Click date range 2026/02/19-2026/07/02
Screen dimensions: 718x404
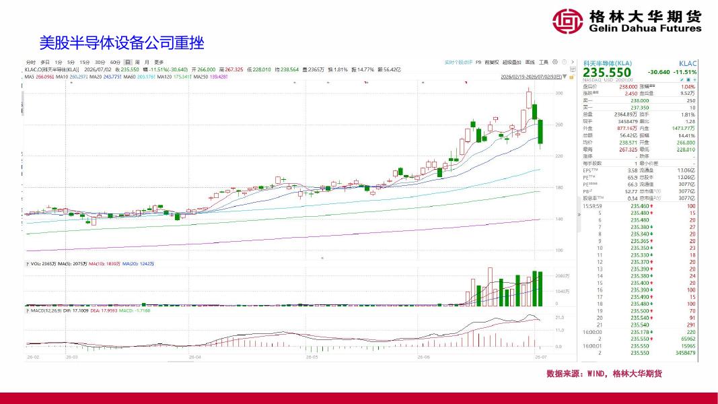(531, 77)
